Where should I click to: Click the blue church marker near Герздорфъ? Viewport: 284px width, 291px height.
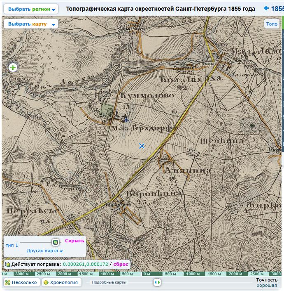point(126,119)
